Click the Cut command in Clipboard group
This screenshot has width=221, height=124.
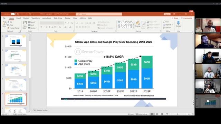coord(10,22)
